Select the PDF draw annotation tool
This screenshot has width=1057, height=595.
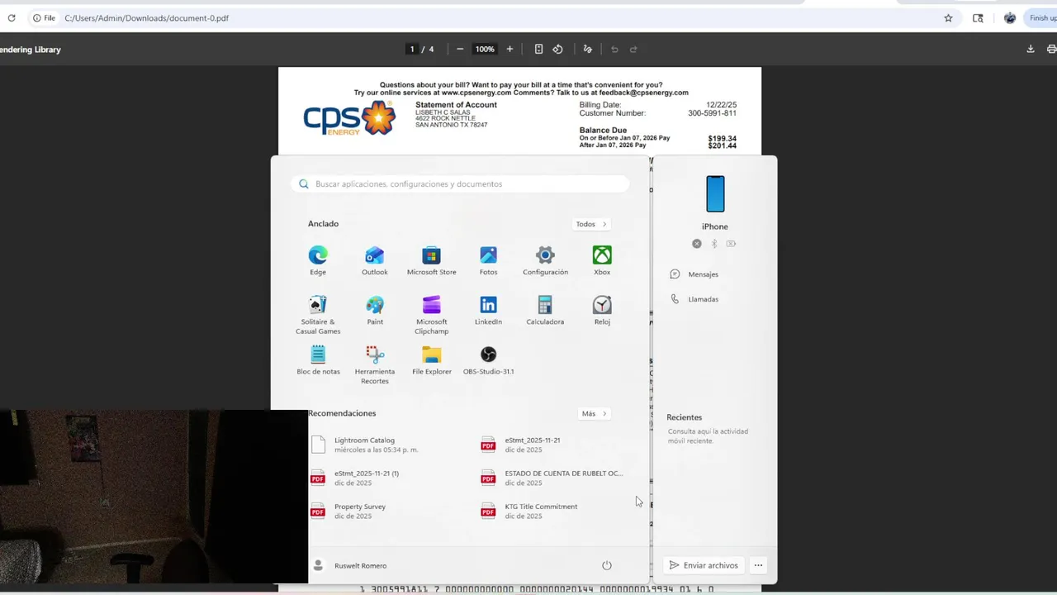587,50
